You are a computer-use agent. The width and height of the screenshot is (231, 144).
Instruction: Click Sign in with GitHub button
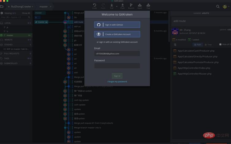[x=117, y=25]
